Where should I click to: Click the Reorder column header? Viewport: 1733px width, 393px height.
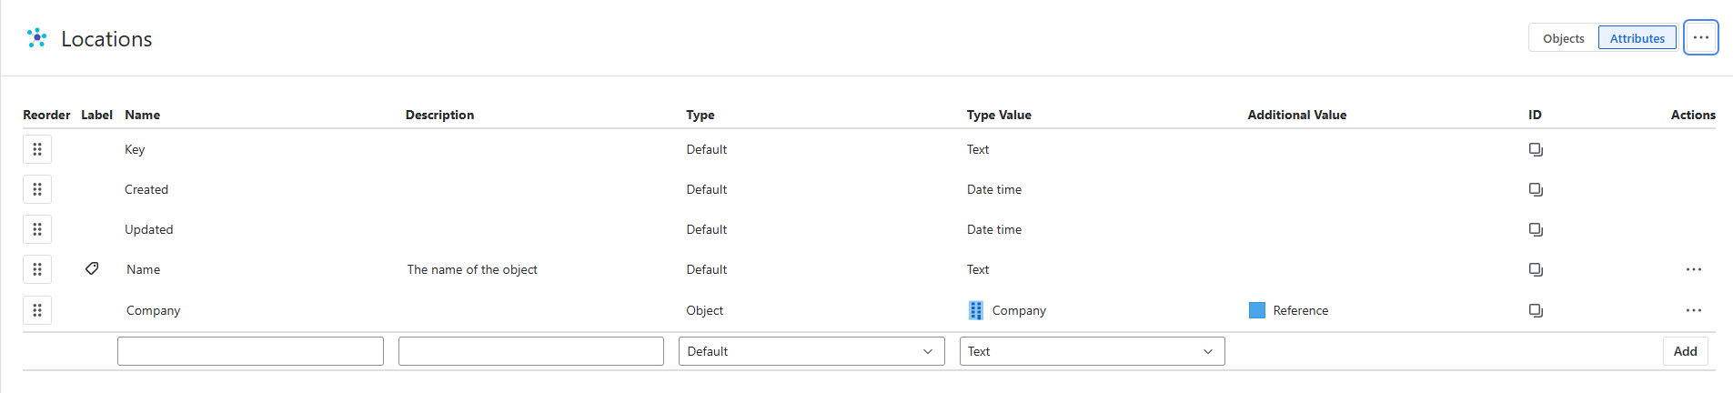(46, 115)
